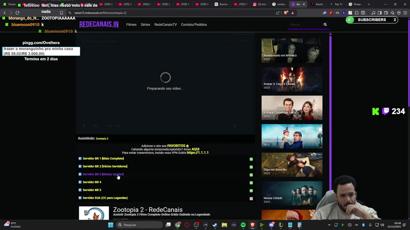
Task: Open the Brave Shields icon in address bar
Action: click(x=286, y=13)
